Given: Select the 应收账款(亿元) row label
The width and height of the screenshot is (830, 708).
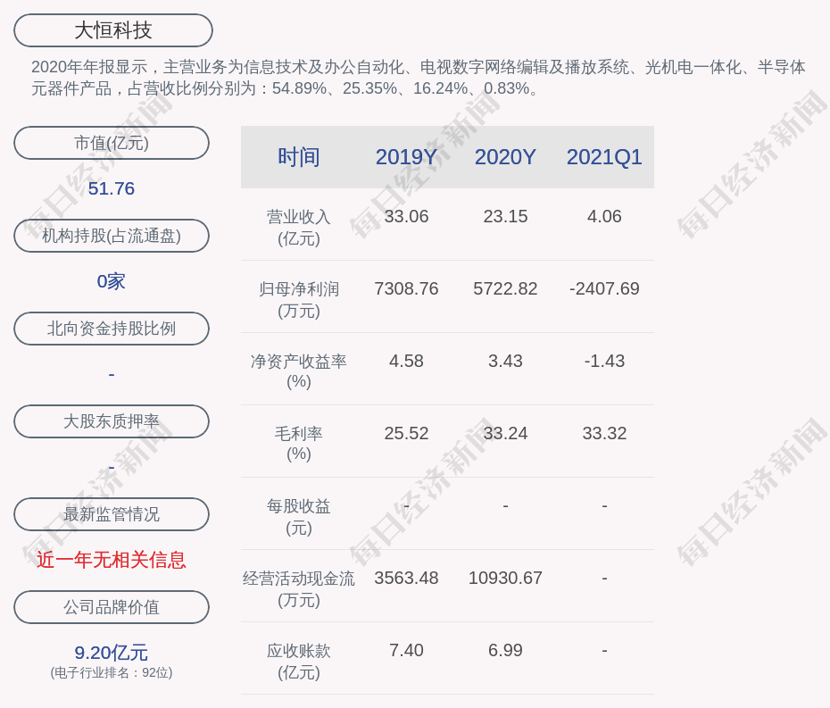Looking at the screenshot, I should coord(298,661).
